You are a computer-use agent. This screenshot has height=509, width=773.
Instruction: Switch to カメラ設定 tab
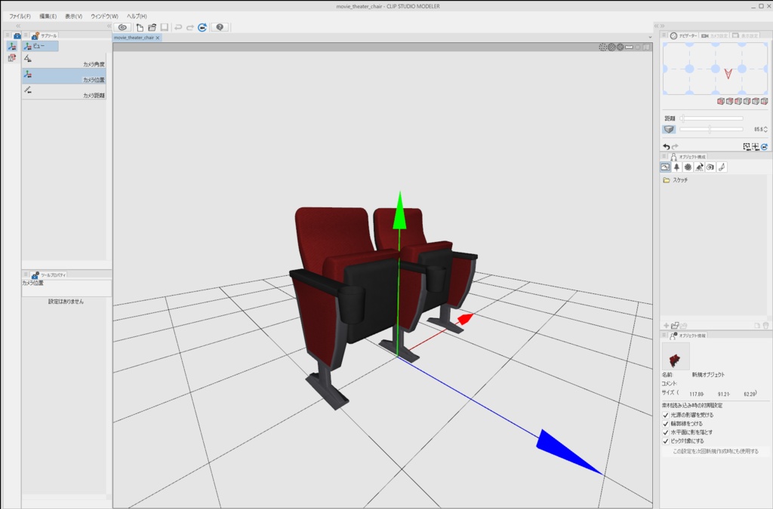click(714, 36)
